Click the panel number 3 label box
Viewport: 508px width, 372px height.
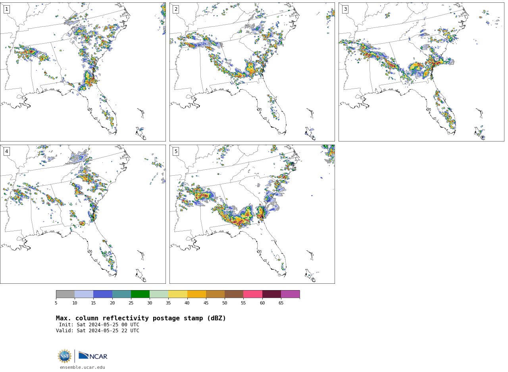[345, 9]
